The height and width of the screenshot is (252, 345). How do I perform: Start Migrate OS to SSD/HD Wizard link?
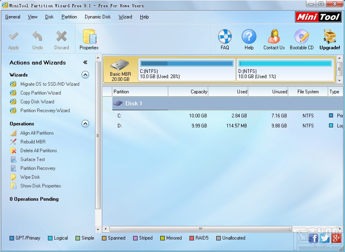point(50,84)
